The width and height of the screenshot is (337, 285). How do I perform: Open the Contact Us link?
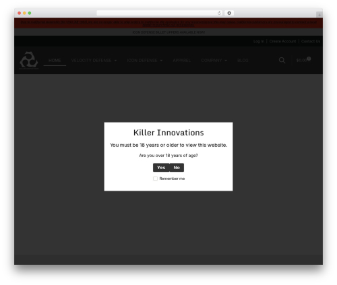click(x=311, y=41)
